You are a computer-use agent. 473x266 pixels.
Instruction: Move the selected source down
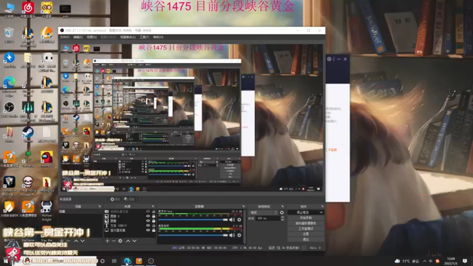pos(135,241)
